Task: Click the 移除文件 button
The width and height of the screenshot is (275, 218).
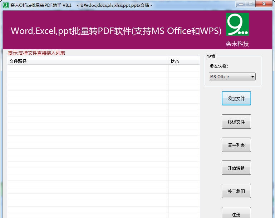Action: point(236,122)
